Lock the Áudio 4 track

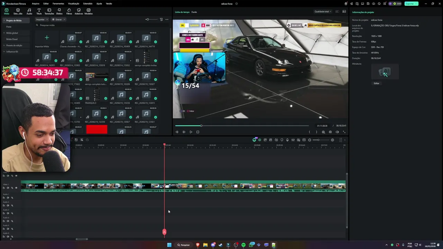[4, 221]
